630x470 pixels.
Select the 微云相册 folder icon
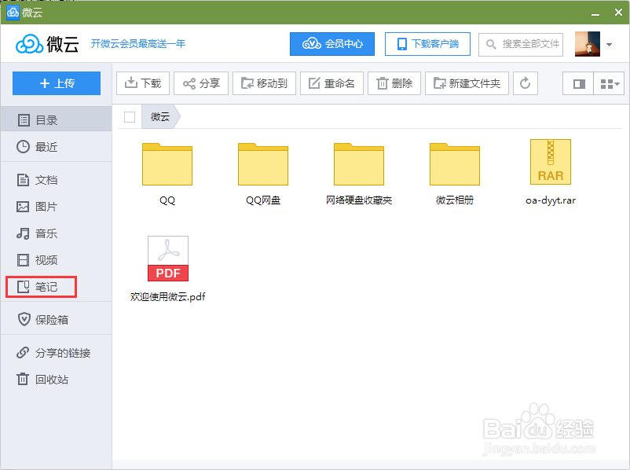point(455,163)
